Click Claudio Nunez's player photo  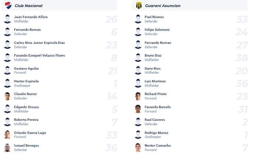tap(7, 96)
